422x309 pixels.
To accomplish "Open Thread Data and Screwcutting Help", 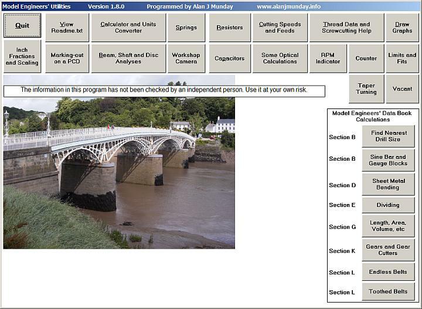I will pos(346,28).
